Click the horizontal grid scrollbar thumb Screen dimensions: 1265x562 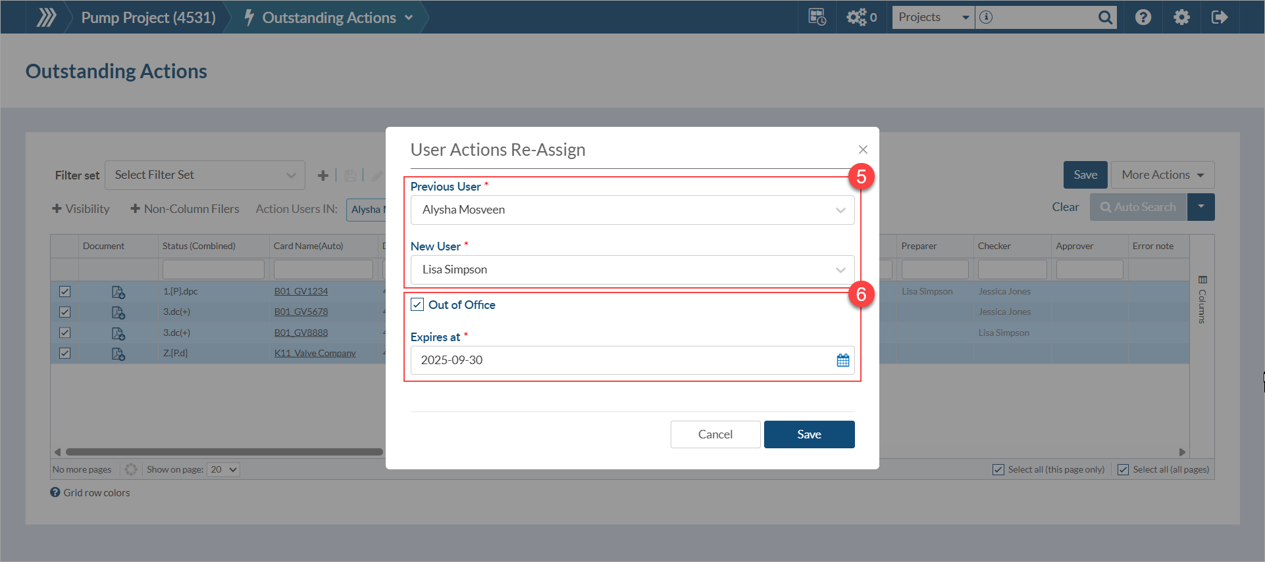pos(224,452)
